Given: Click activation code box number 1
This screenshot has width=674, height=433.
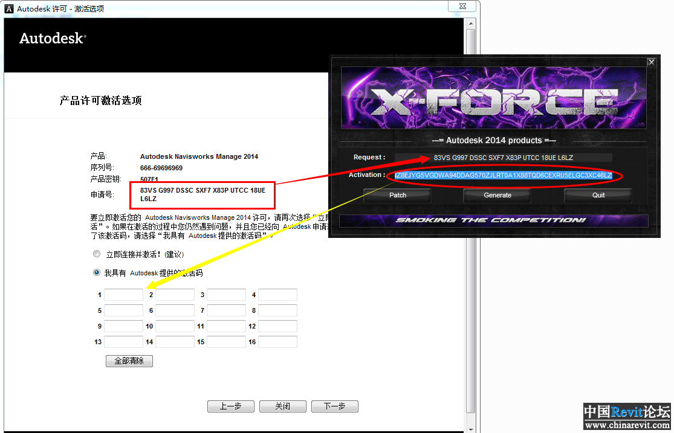Looking at the screenshot, I should [x=123, y=295].
